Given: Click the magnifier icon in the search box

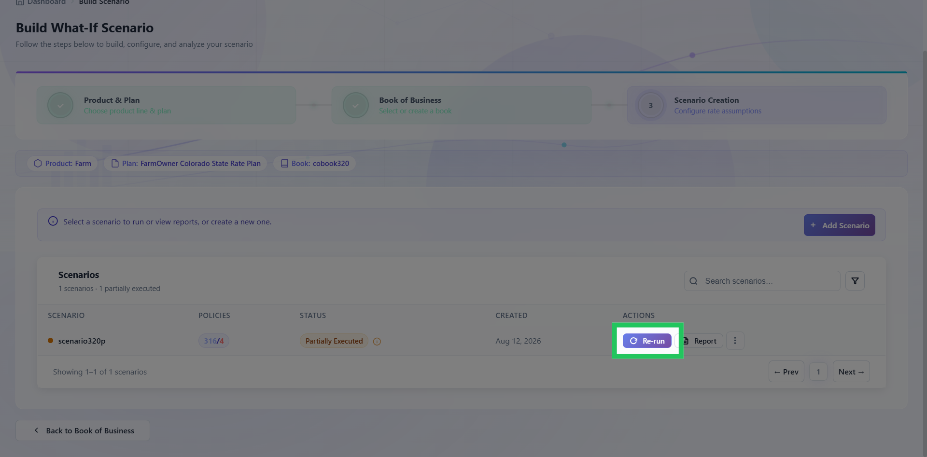Looking at the screenshot, I should point(693,281).
